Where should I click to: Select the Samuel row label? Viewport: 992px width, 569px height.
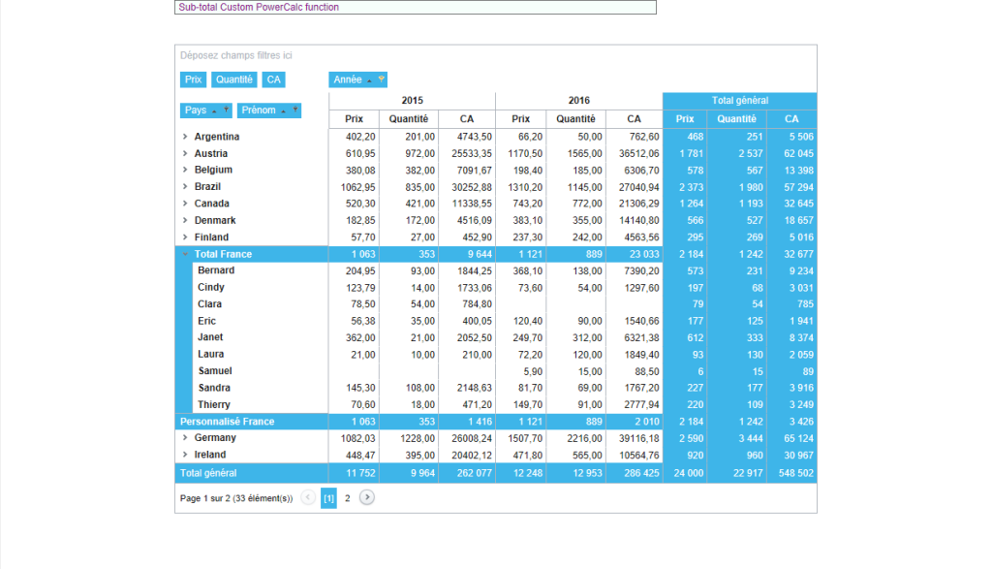[214, 371]
